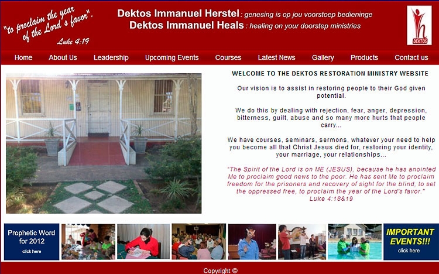View thumbnail of woman in red writing

(143, 241)
